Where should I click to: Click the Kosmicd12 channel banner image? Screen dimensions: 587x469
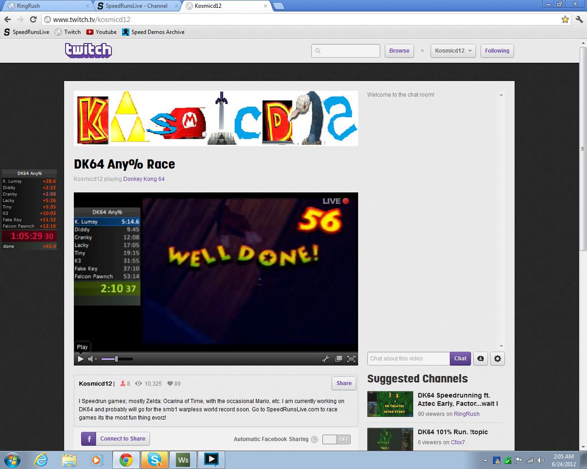tap(216, 118)
